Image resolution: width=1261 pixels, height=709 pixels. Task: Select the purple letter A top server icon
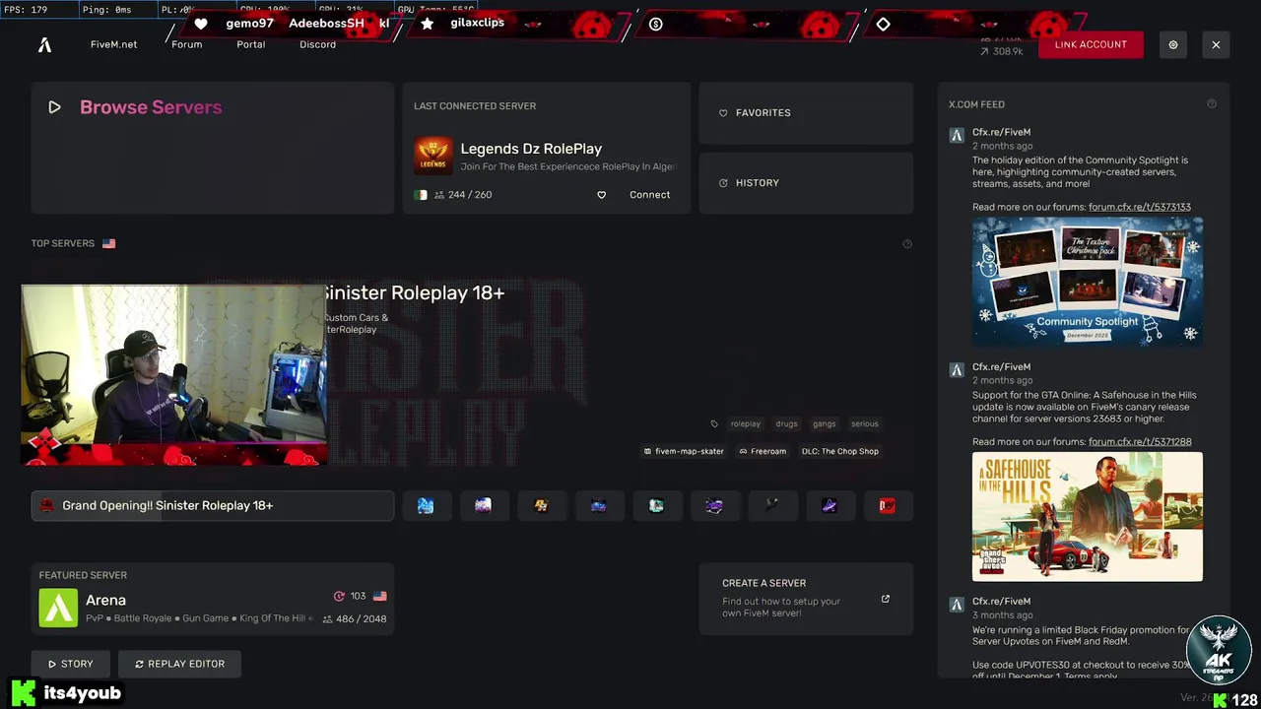point(830,505)
